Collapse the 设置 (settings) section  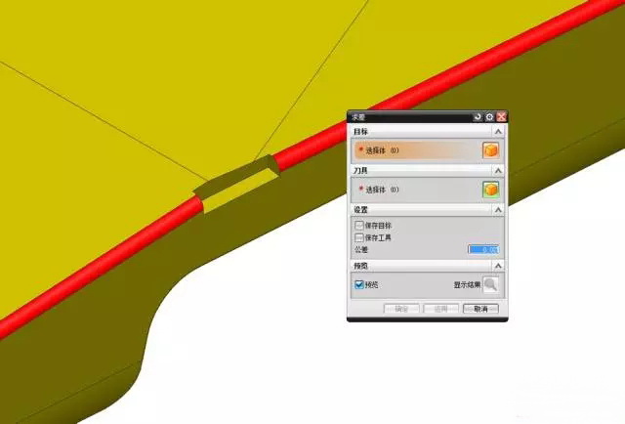point(498,210)
